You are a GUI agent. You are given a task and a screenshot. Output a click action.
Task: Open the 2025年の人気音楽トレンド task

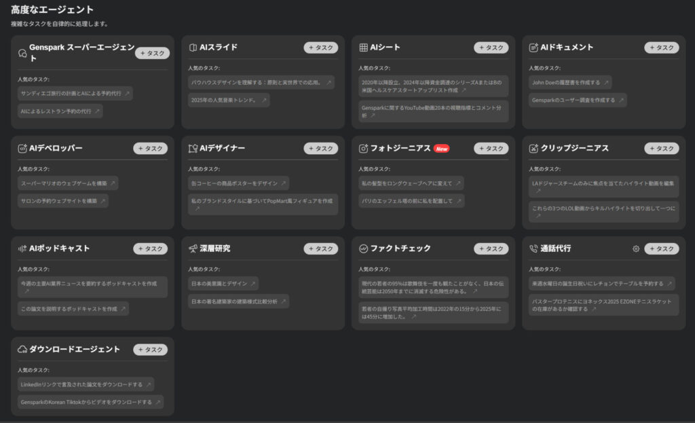[228, 100]
